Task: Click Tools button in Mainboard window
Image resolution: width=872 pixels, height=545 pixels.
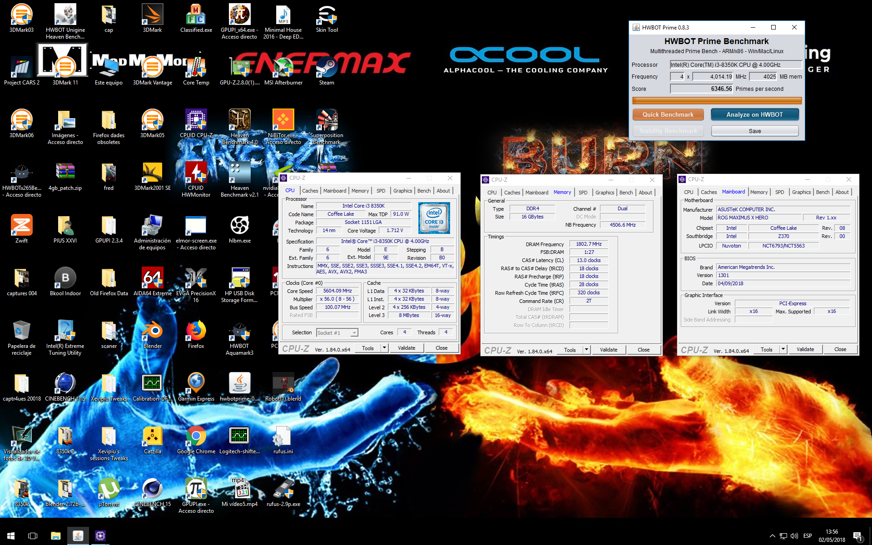Action: point(767,349)
